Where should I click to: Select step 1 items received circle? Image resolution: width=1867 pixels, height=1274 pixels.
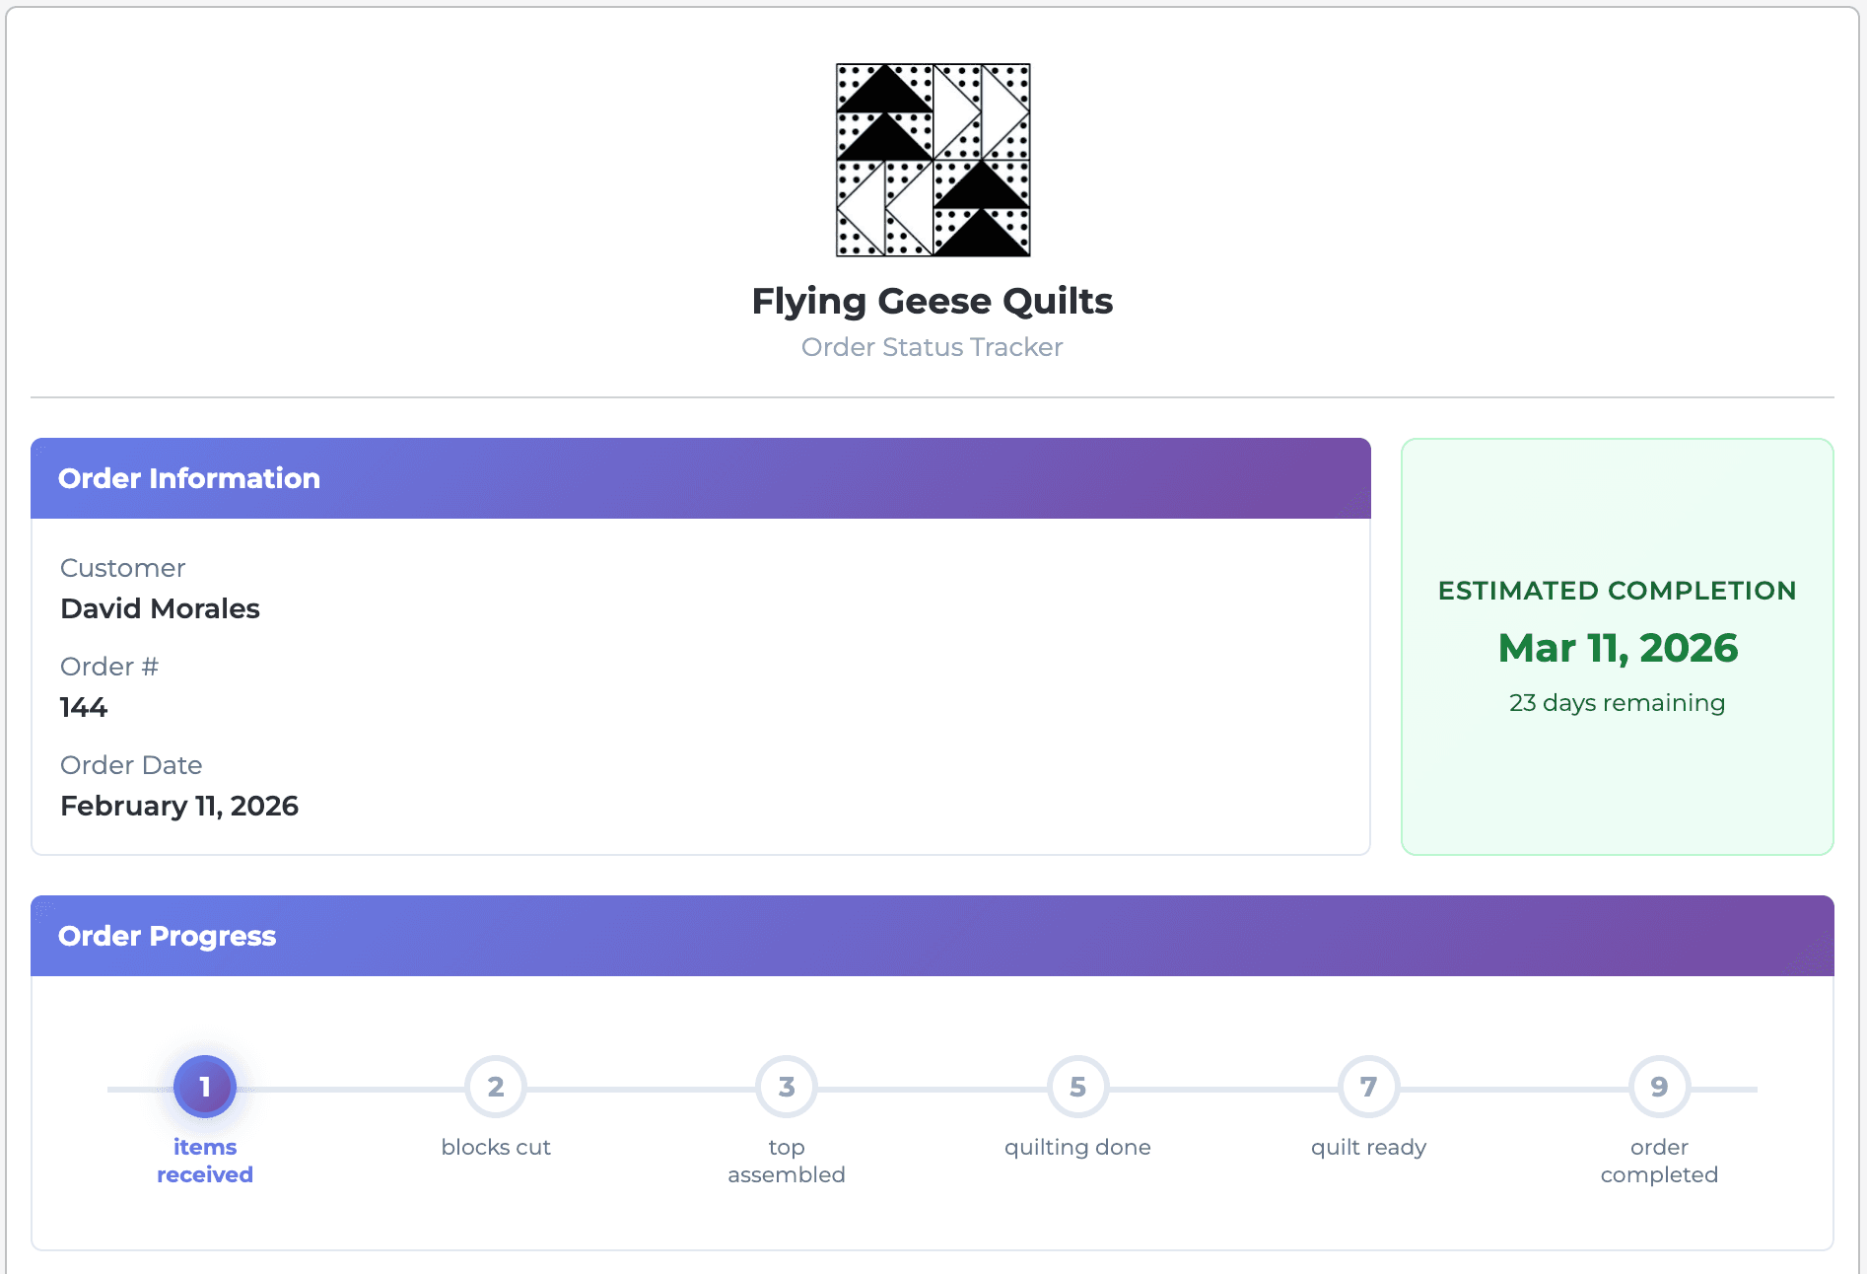(x=204, y=1086)
